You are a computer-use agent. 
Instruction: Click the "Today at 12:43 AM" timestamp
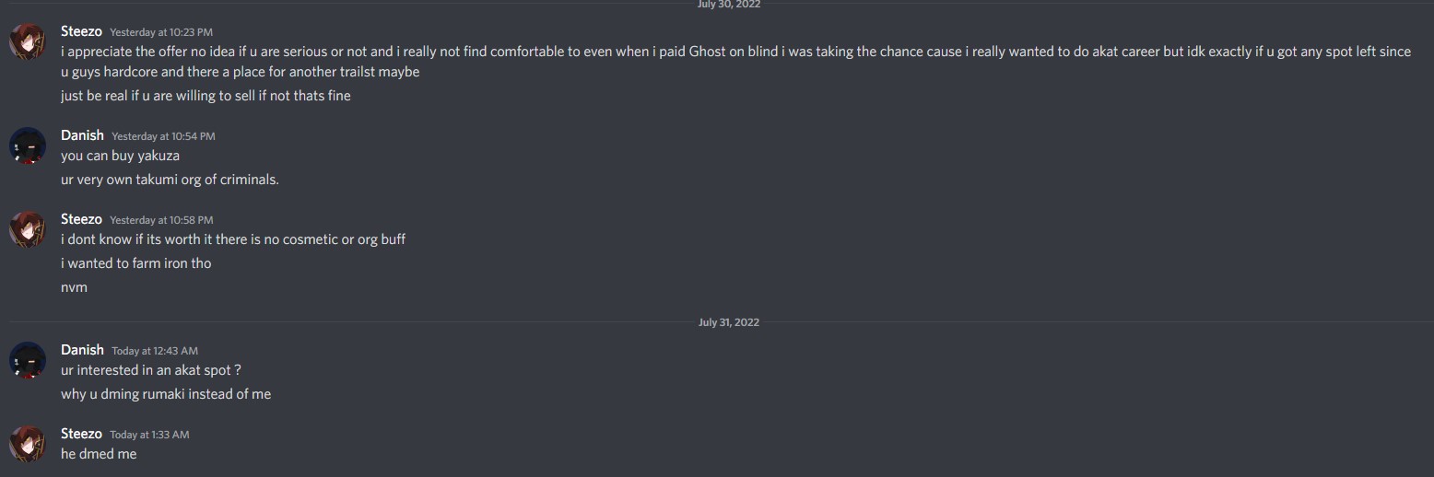(x=155, y=351)
